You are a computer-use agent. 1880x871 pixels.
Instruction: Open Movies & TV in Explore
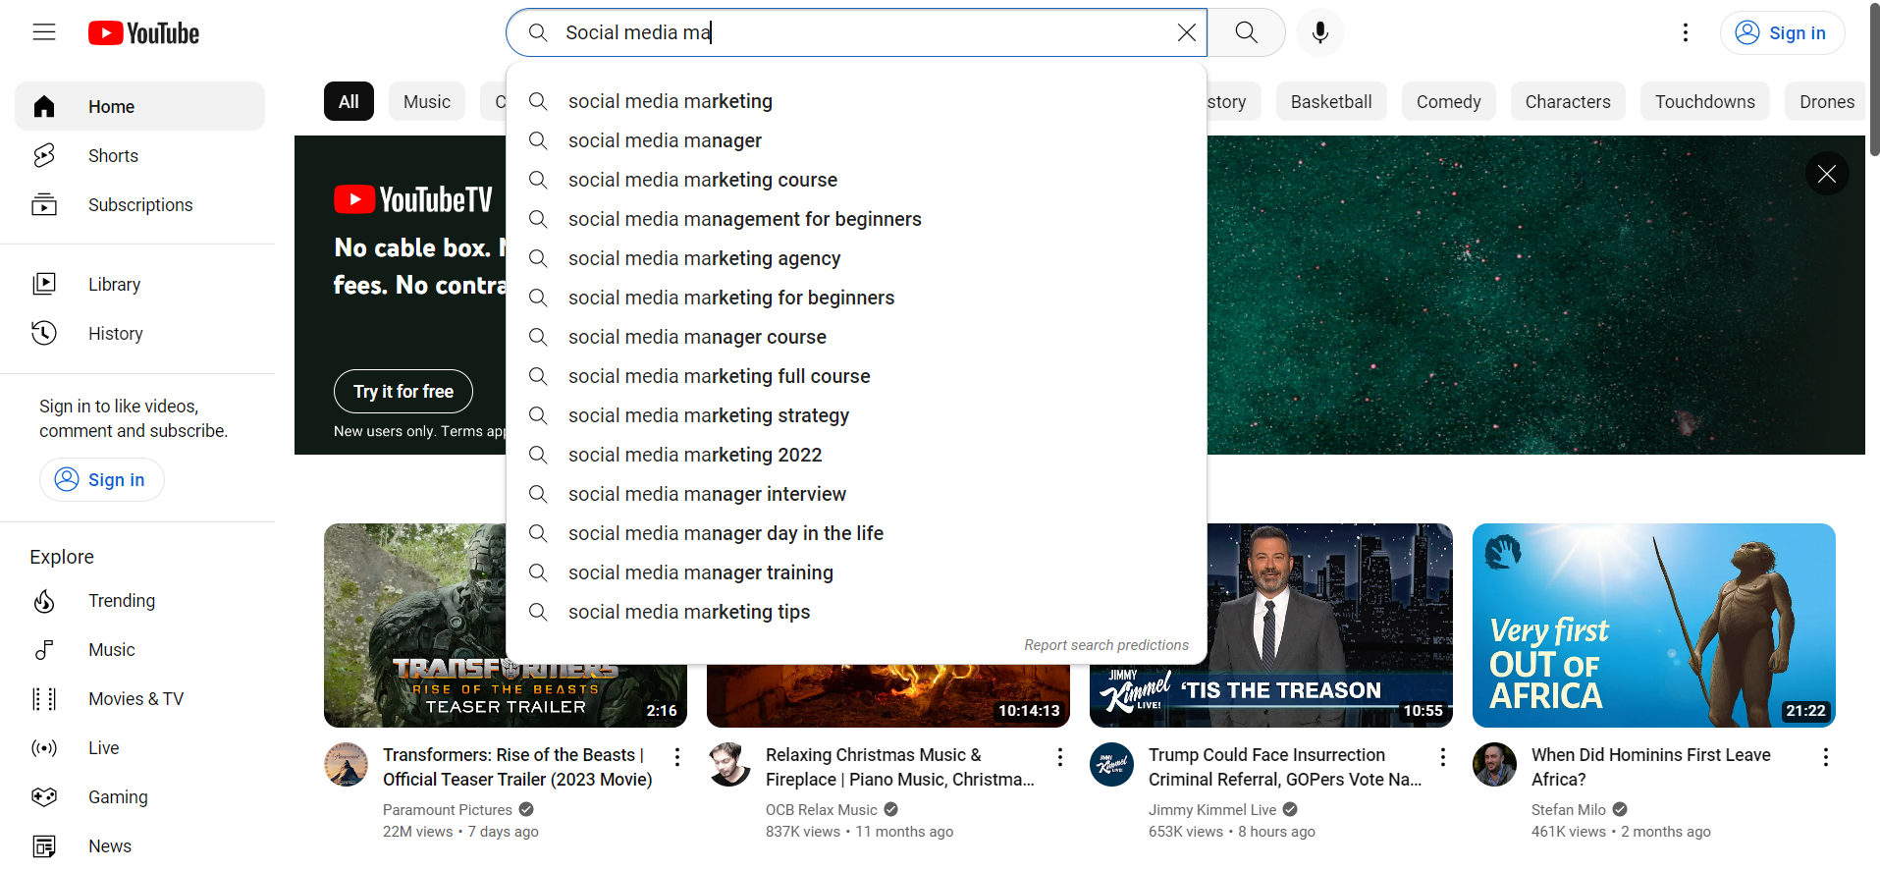(139, 698)
